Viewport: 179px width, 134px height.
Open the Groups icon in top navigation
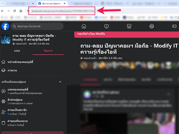coord(152,26)
